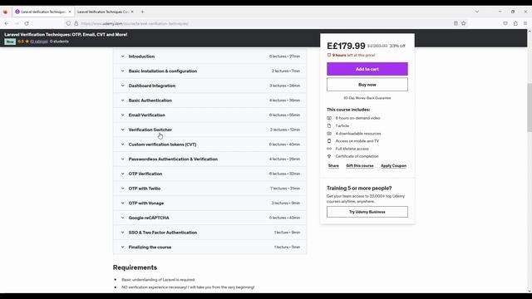Click the mobile icon beside Access on mobile
Viewport: 532px width, 299px height.
pos(329,141)
